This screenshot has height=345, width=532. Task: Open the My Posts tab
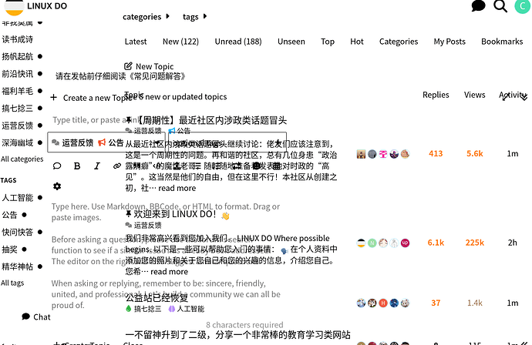coord(450,42)
